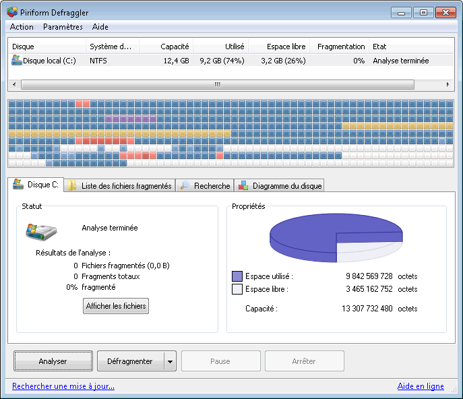Click the Disque C: tab drive icon
The image size is (463, 399).
click(x=18, y=185)
